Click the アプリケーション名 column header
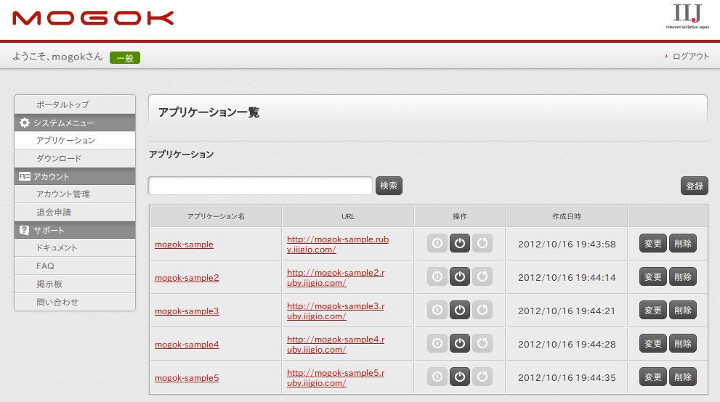Image resolution: width=720 pixels, height=402 pixels. tap(216, 216)
